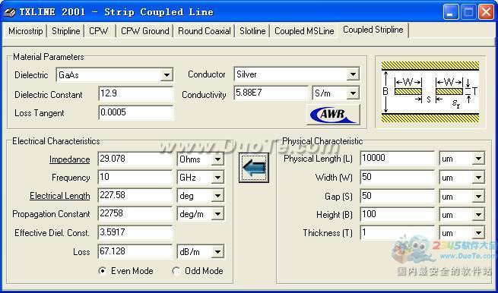Switch to the Microstrip tab

point(25,31)
